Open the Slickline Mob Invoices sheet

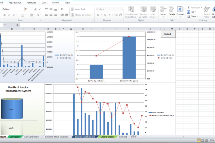[57, 137]
